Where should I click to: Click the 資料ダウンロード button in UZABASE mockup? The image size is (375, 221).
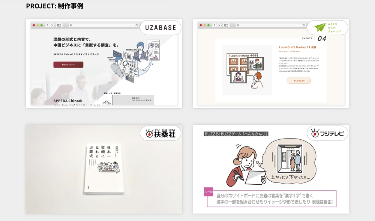click(68, 65)
